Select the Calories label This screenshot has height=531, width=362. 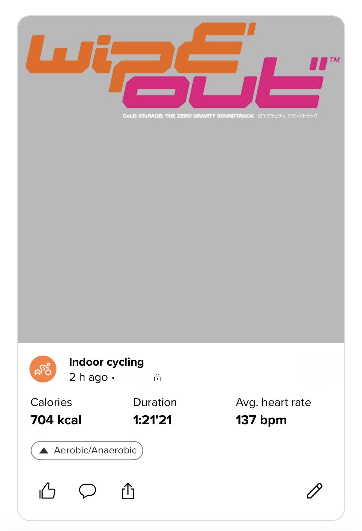(x=51, y=402)
